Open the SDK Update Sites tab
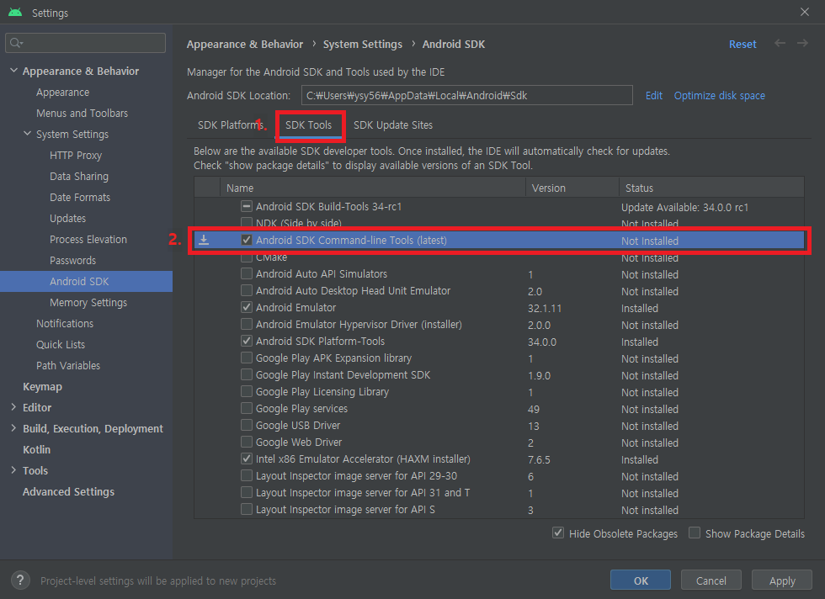825x599 pixels. point(393,125)
